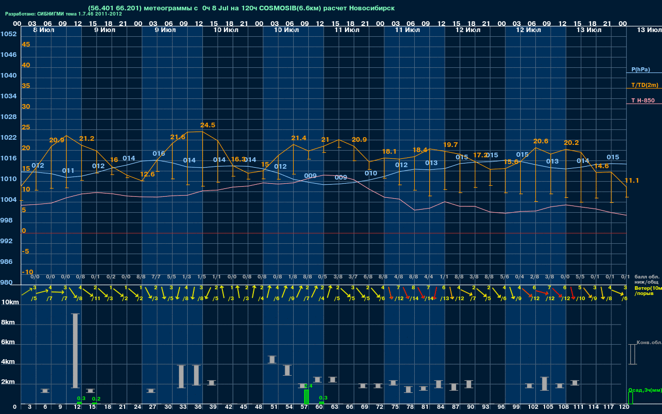Click the 'Конв.обл.' convective cloud legend
The height and width of the screenshot is (414, 662).
point(649,343)
